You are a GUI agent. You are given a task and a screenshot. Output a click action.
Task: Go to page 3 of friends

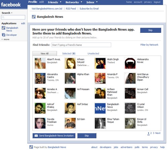point(154,133)
